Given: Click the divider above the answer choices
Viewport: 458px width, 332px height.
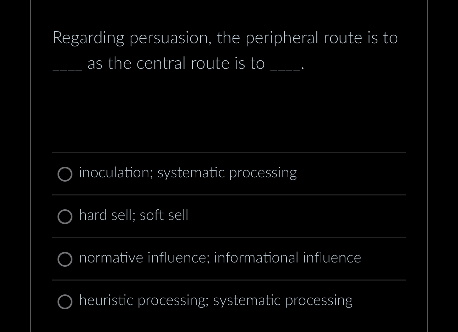Looking at the screenshot, I should (229, 153).
